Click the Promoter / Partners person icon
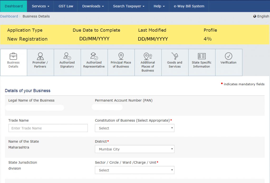Screen dimensions: 270x183 pyautogui.click(x=40, y=56)
